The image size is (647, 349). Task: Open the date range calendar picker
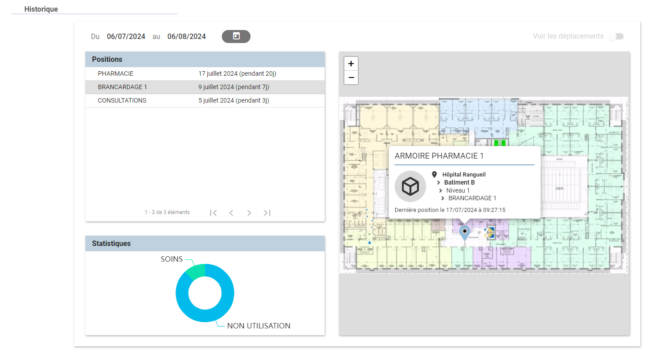point(236,36)
